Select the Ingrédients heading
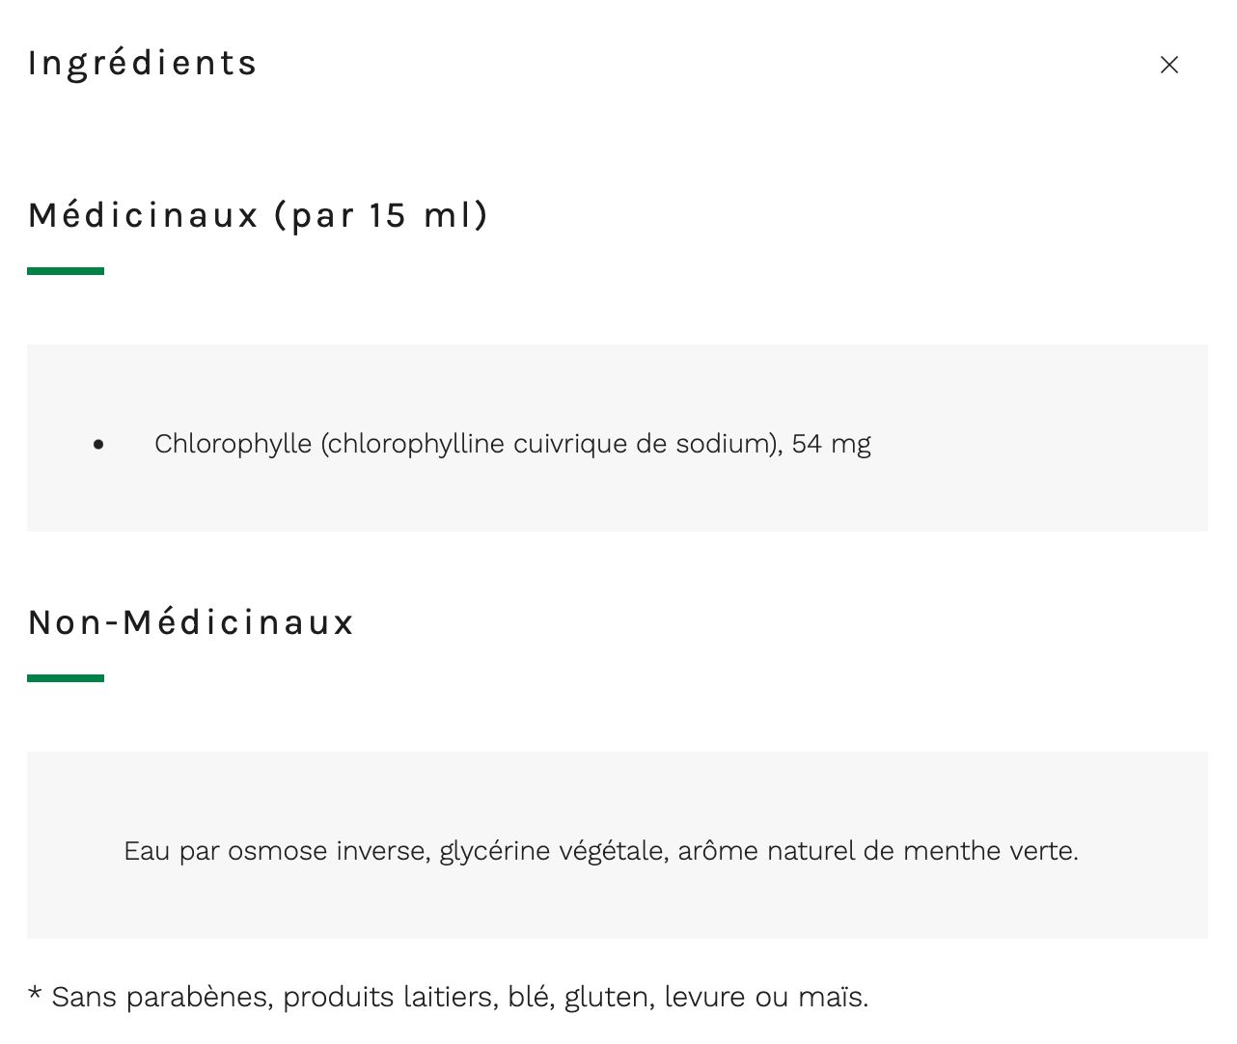Screen dimensions: 1237x1044 pyautogui.click(x=142, y=62)
